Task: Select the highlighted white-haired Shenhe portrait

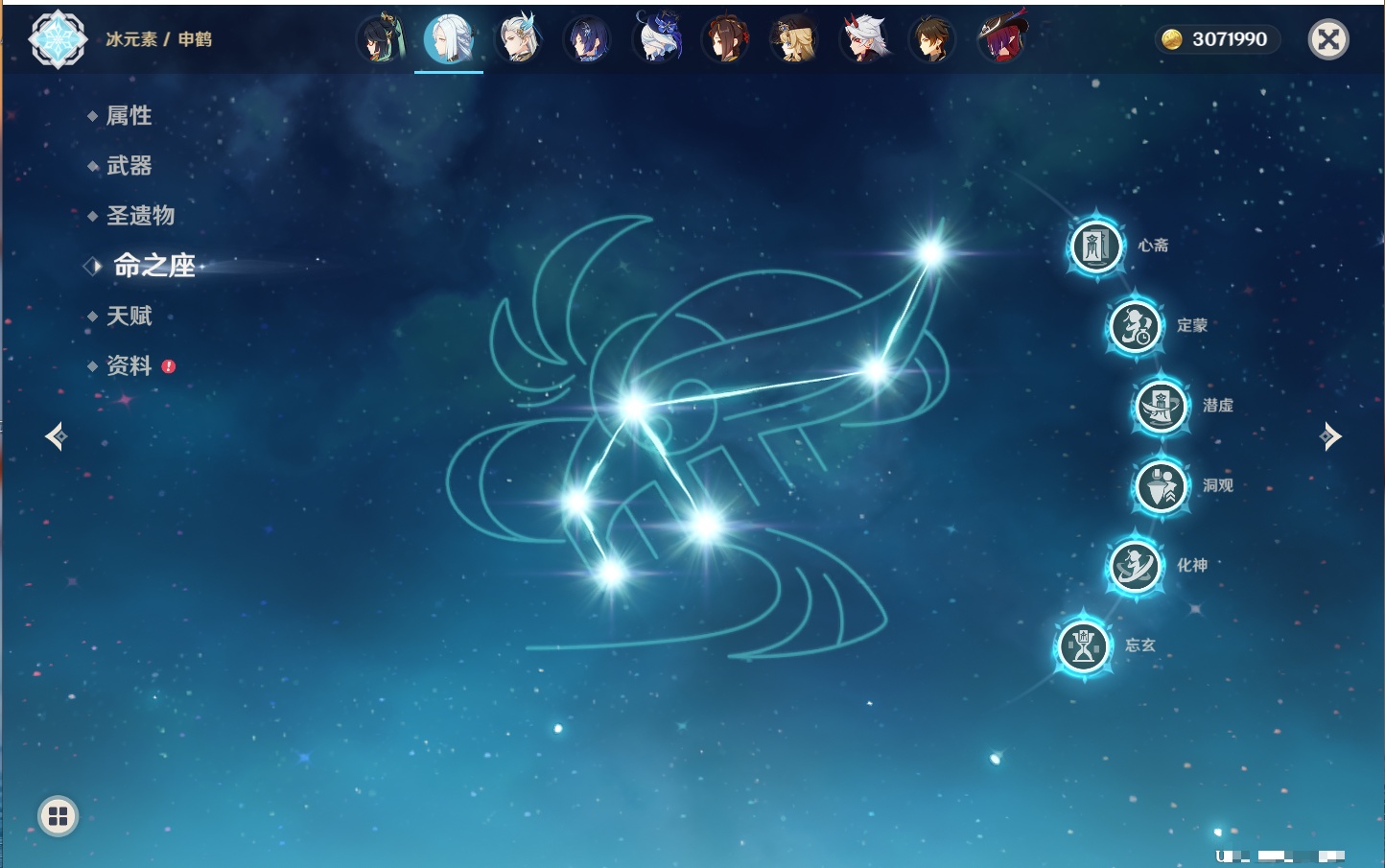Action: (449, 39)
